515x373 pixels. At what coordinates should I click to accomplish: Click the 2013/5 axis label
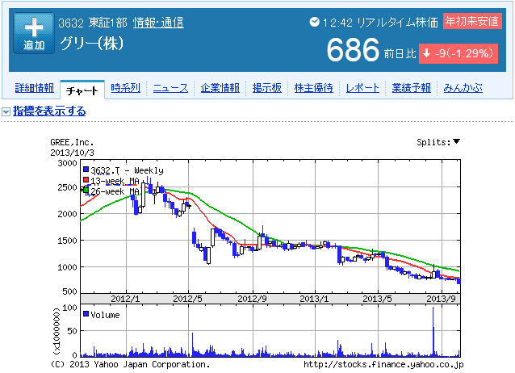377,299
